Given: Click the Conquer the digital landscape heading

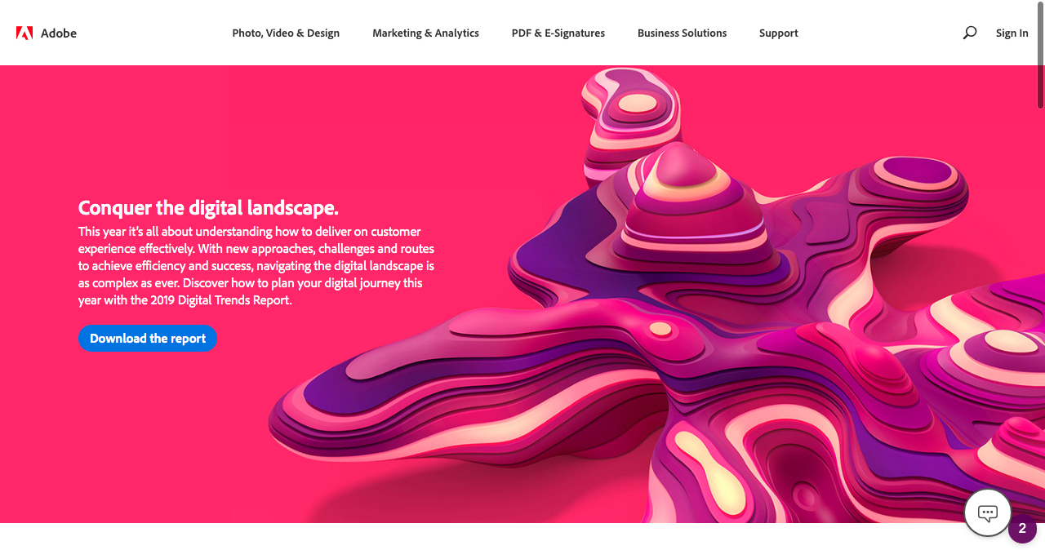Looking at the screenshot, I should coord(208,207).
